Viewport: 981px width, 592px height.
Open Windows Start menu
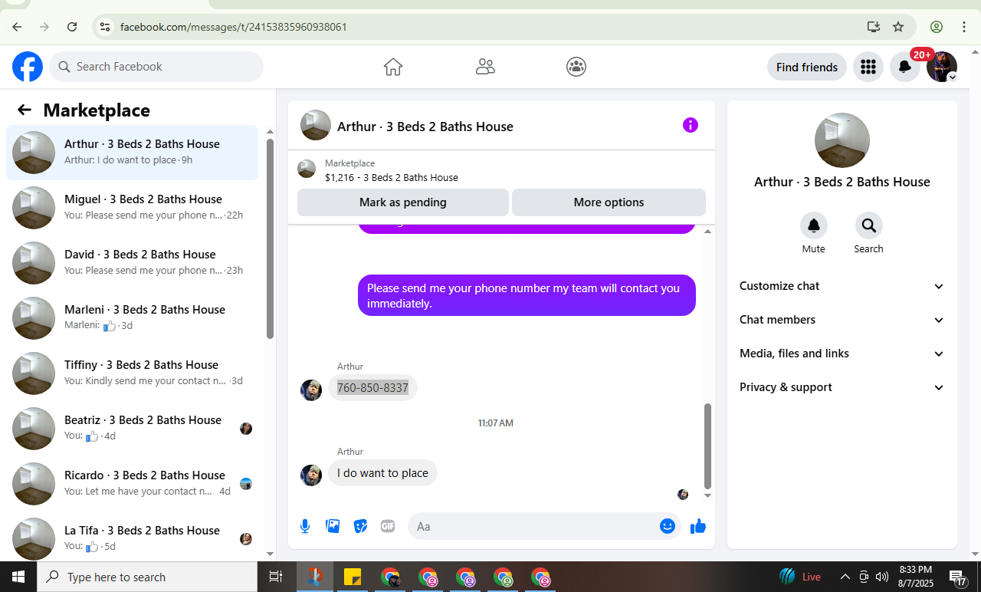(18, 577)
